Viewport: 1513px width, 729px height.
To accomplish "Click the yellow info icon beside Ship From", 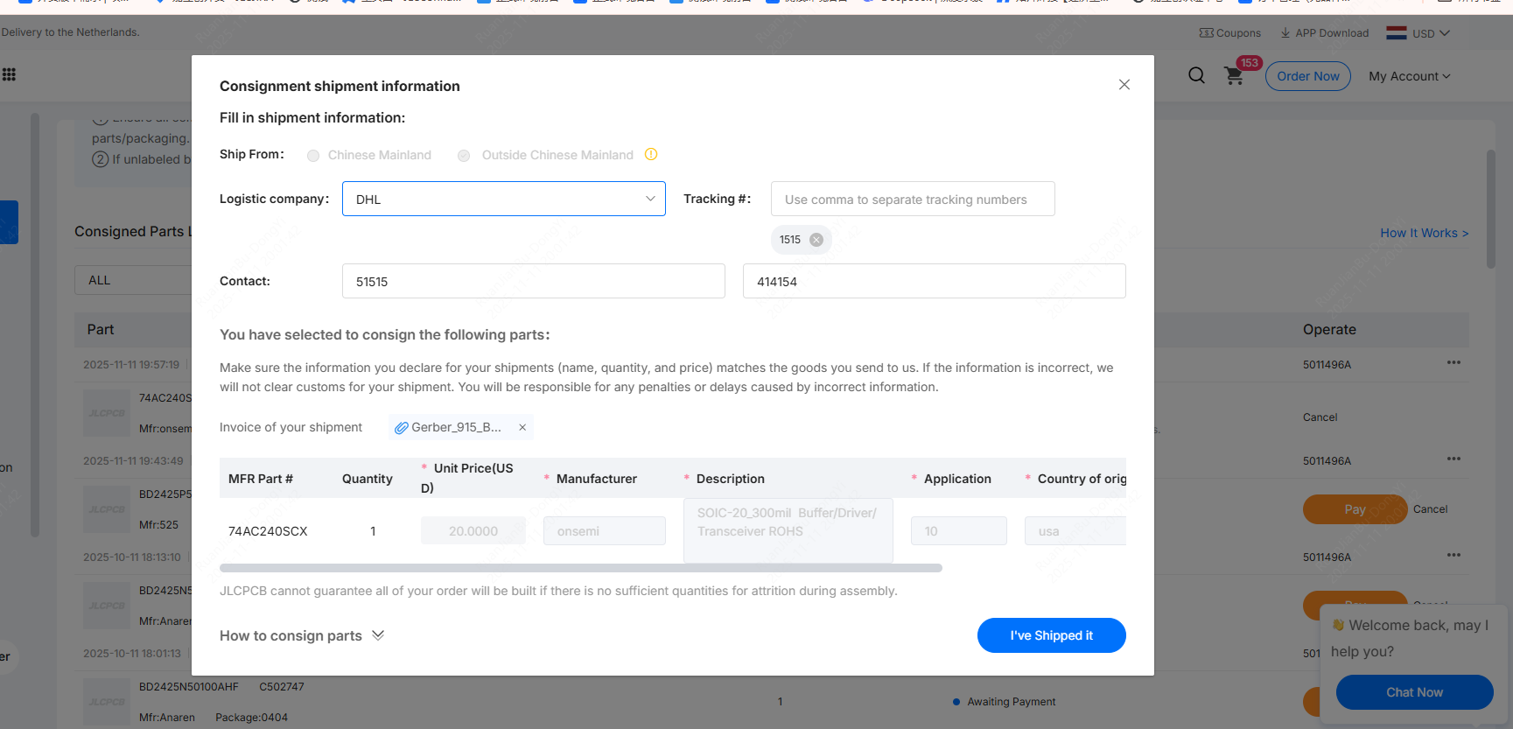I will pos(651,154).
